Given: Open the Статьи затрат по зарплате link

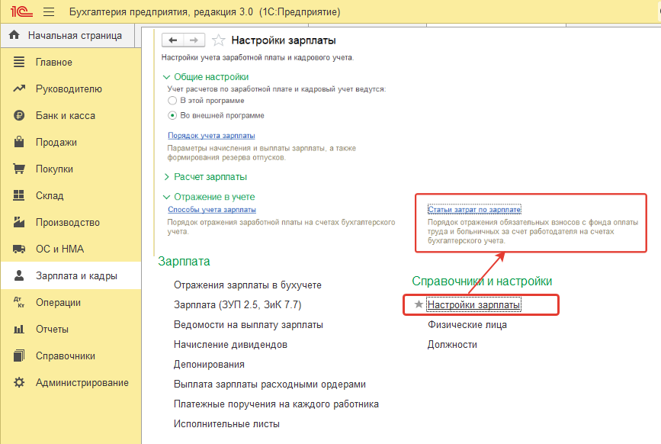Looking at the screenshot, I should 475,210.
